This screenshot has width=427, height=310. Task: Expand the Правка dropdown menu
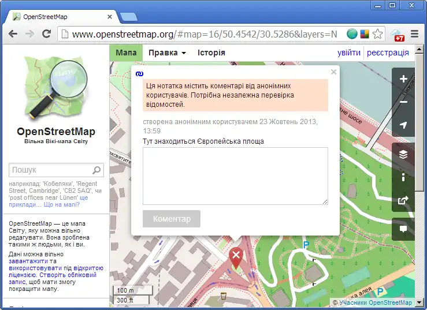click(167, 53)
